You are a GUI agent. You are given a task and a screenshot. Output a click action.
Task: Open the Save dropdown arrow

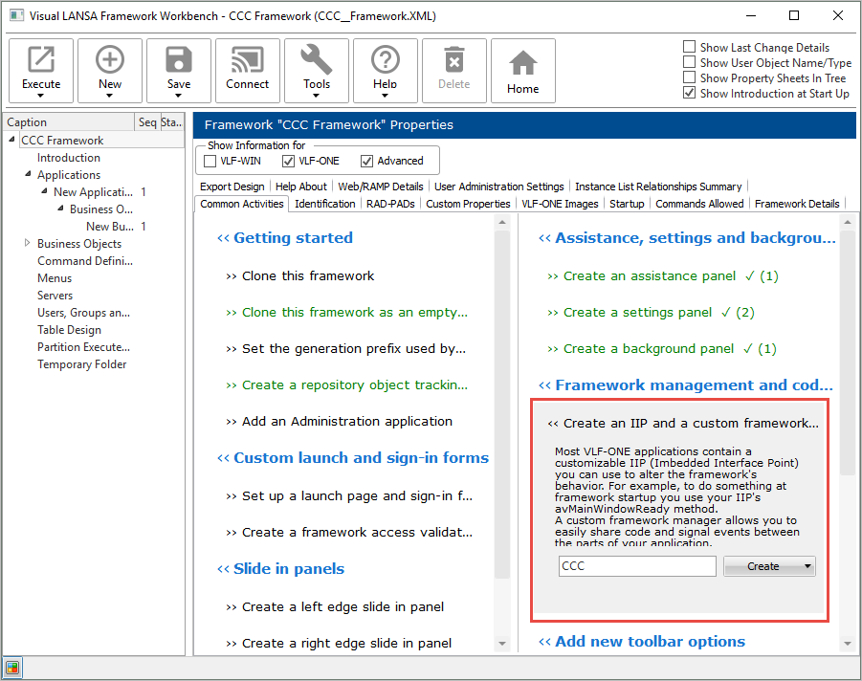179,96
